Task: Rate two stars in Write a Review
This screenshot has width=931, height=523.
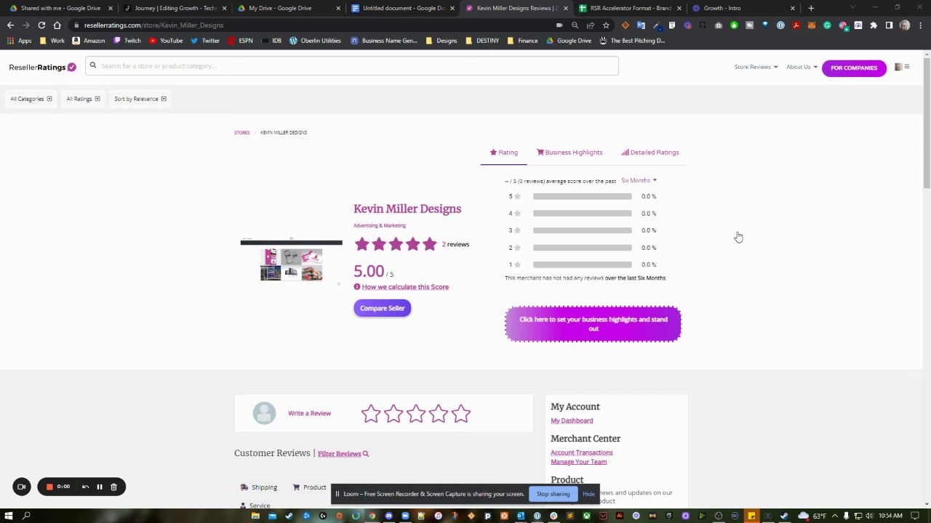Action: 393,413
